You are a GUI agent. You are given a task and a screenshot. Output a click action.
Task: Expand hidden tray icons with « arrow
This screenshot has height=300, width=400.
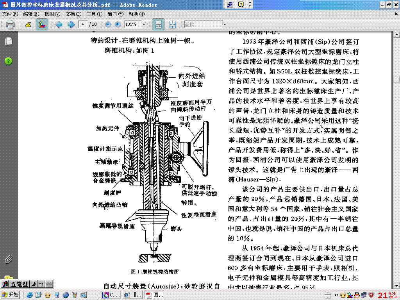pos(336,295)
